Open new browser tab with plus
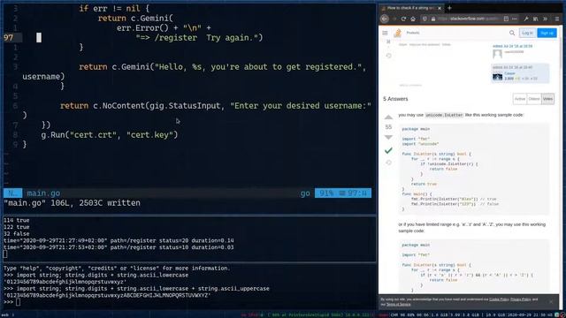566x318 pixels. click(x=449, y=8)
